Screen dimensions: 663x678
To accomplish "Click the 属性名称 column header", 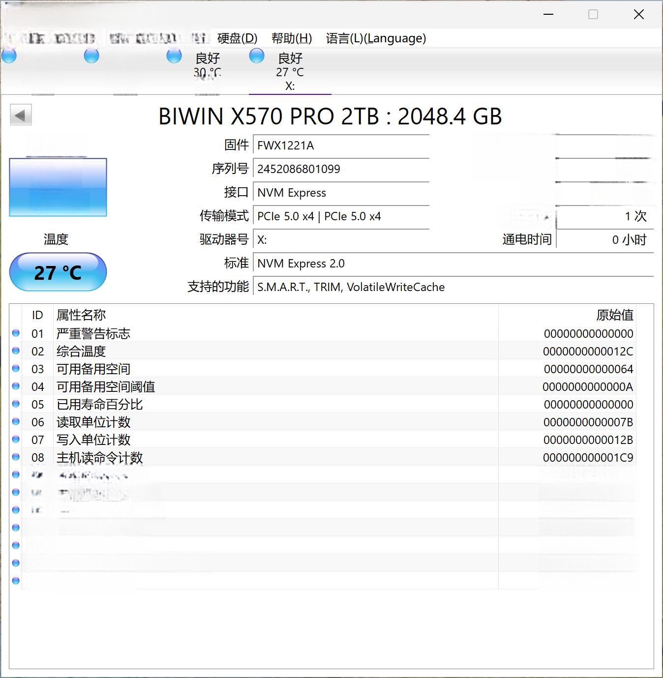I will point(81,315).
